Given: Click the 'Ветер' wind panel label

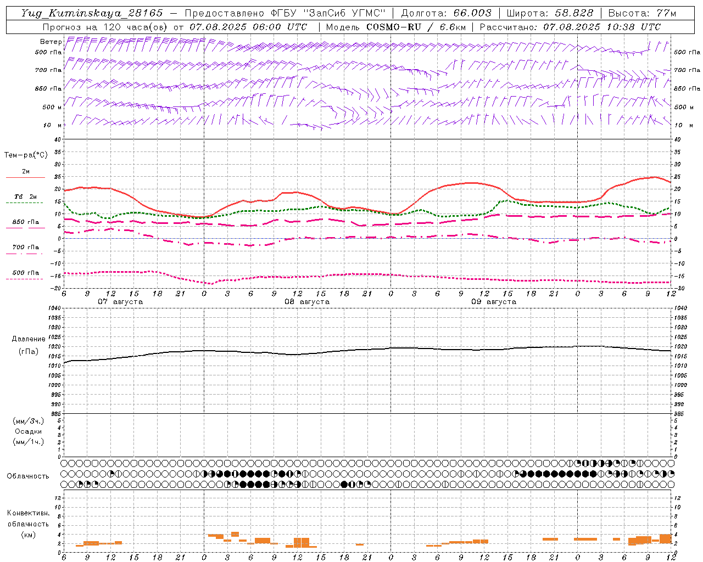Looking at the screenshot, I should (51, 42).
